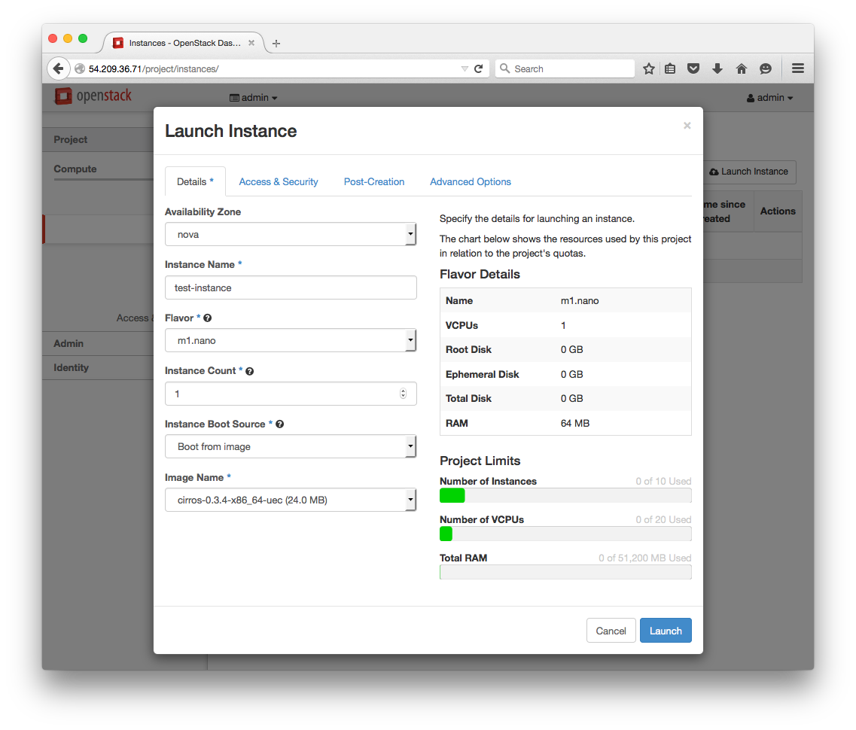Open the Advanced Options tab
The image size is (856, 730).
471,182
